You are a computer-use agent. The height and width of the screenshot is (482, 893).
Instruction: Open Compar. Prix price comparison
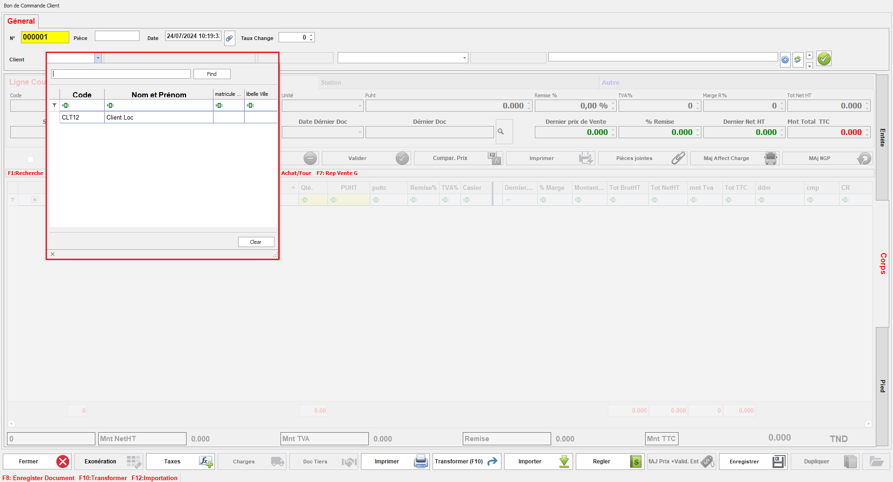(458, 158)
